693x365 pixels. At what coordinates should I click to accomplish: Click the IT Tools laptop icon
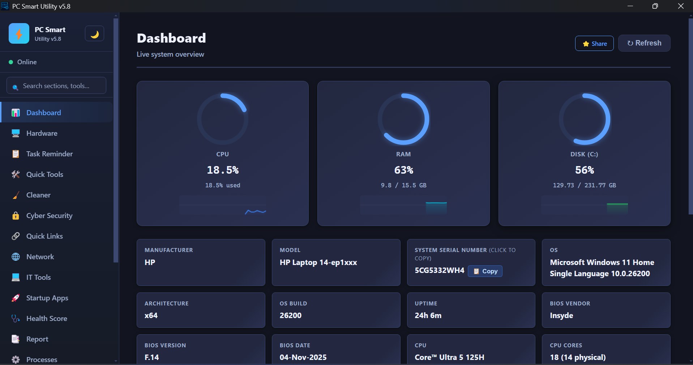[16, 277]
